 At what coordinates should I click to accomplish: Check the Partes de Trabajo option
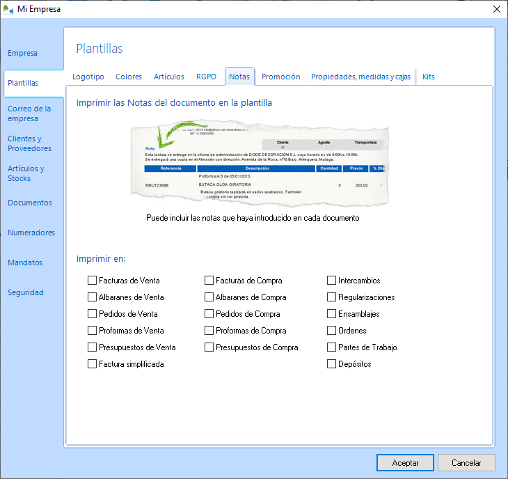coord(332,347)
